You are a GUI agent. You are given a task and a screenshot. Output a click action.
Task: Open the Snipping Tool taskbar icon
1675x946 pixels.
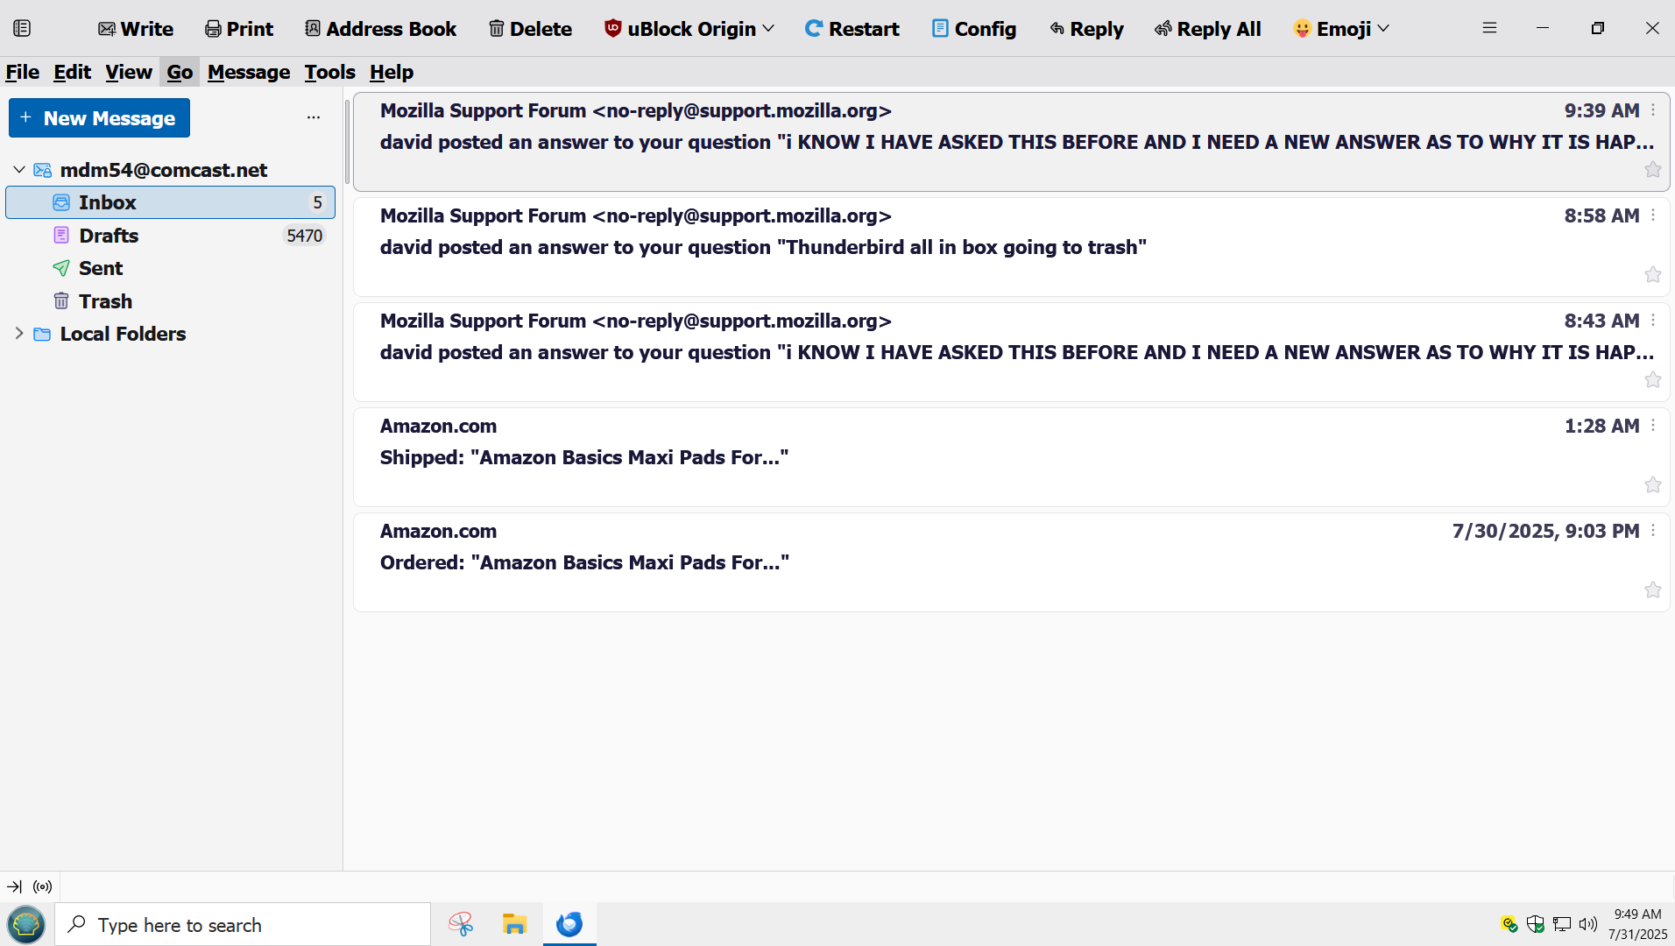coord(461,924)
